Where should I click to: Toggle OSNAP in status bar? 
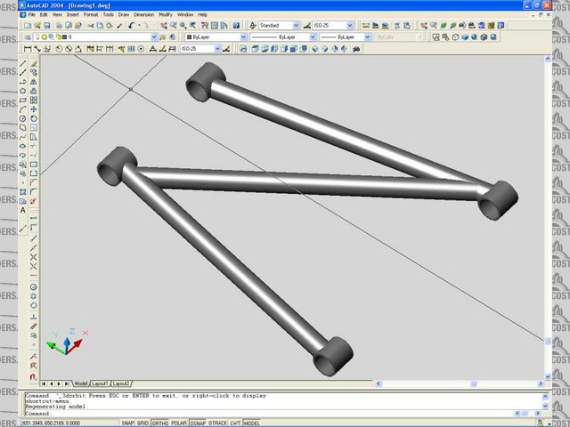point(198,423)
